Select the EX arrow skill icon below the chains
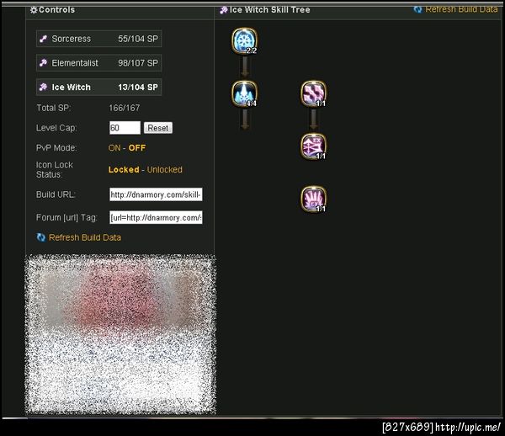Viewport: 505px width, 436px height. (314, 146)
